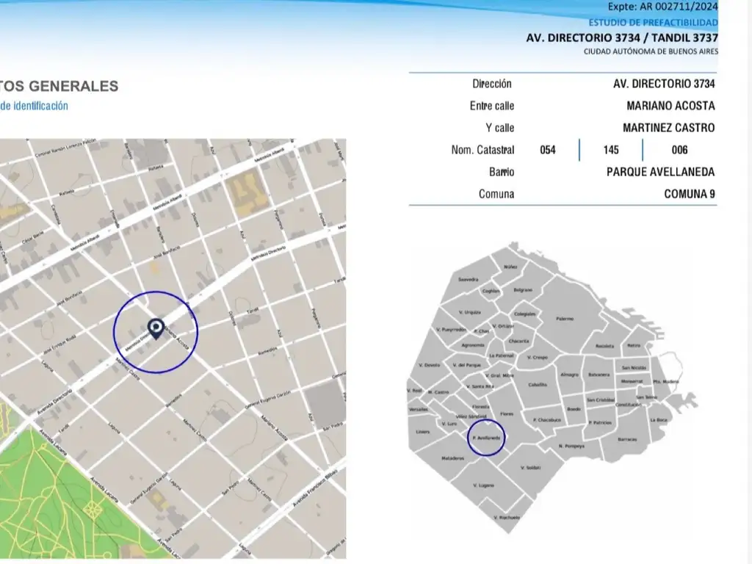This screenshot has height=564, width=752.
Task: Click the cadastral number 145 field
Action: (x=611, y=150)
